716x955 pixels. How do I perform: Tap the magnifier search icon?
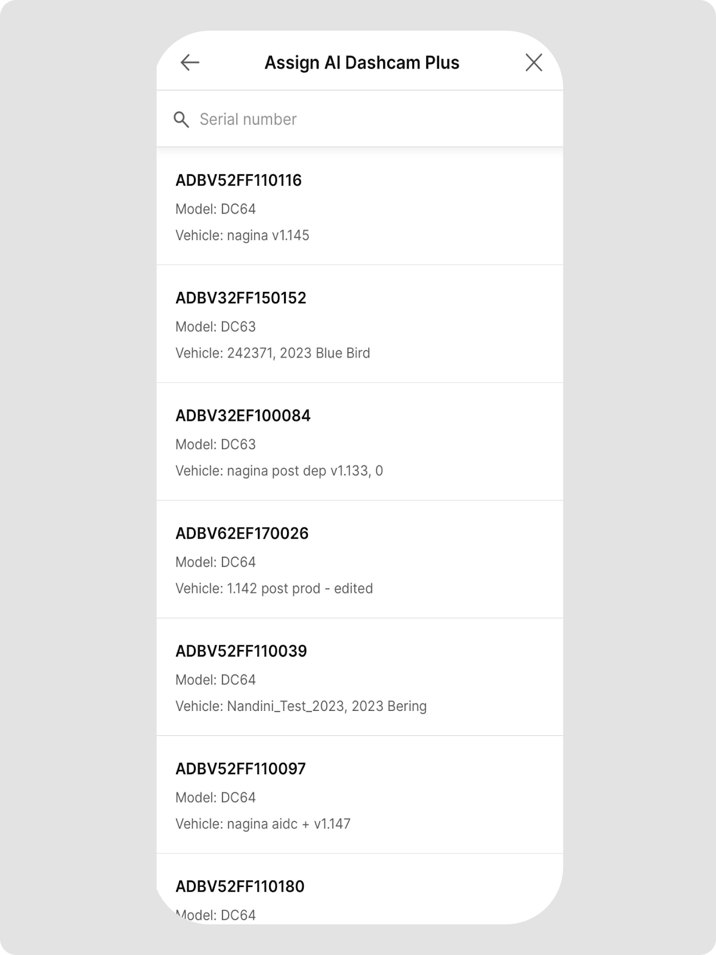pos(181,120)
